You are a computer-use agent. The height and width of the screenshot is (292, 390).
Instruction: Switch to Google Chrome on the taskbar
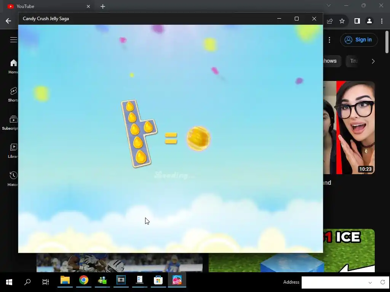(84, 280)
